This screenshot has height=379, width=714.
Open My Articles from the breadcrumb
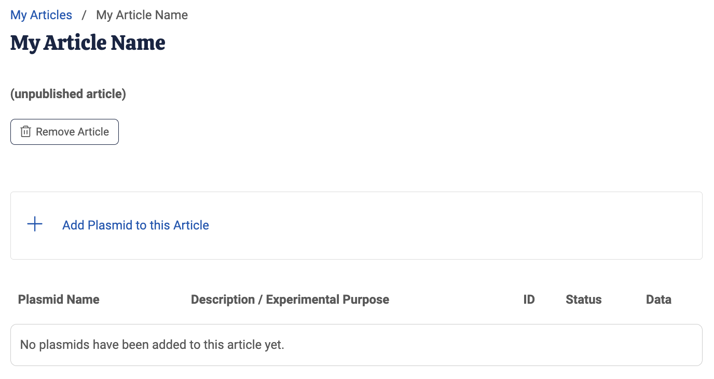(41, 15)
